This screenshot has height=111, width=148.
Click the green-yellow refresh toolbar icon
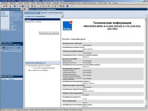click(10, 6)
